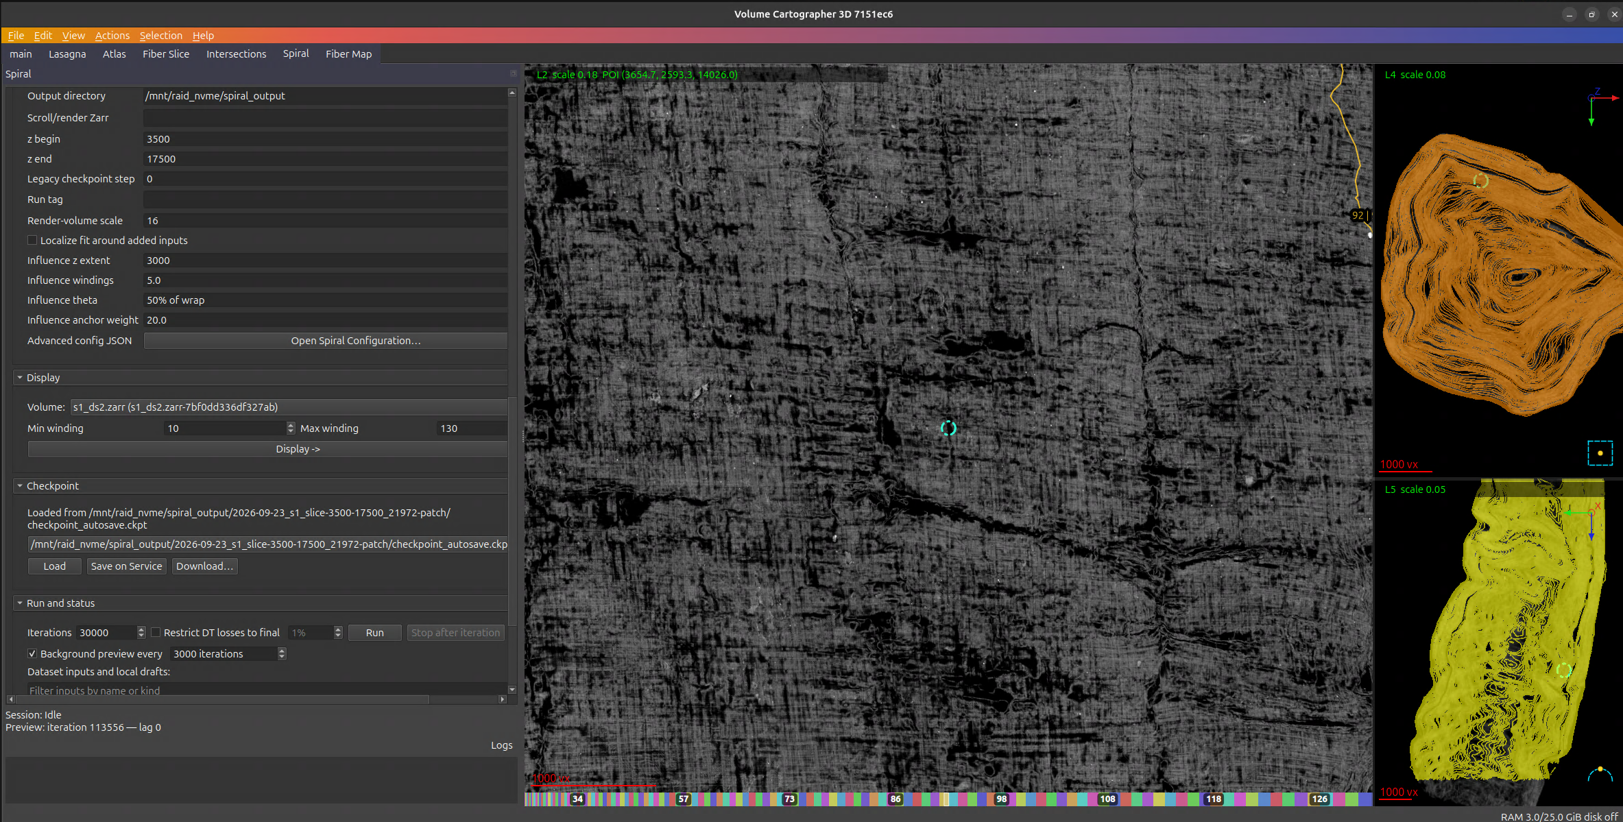
Task: Switch to the Lasagna tab
Action: 67,54
